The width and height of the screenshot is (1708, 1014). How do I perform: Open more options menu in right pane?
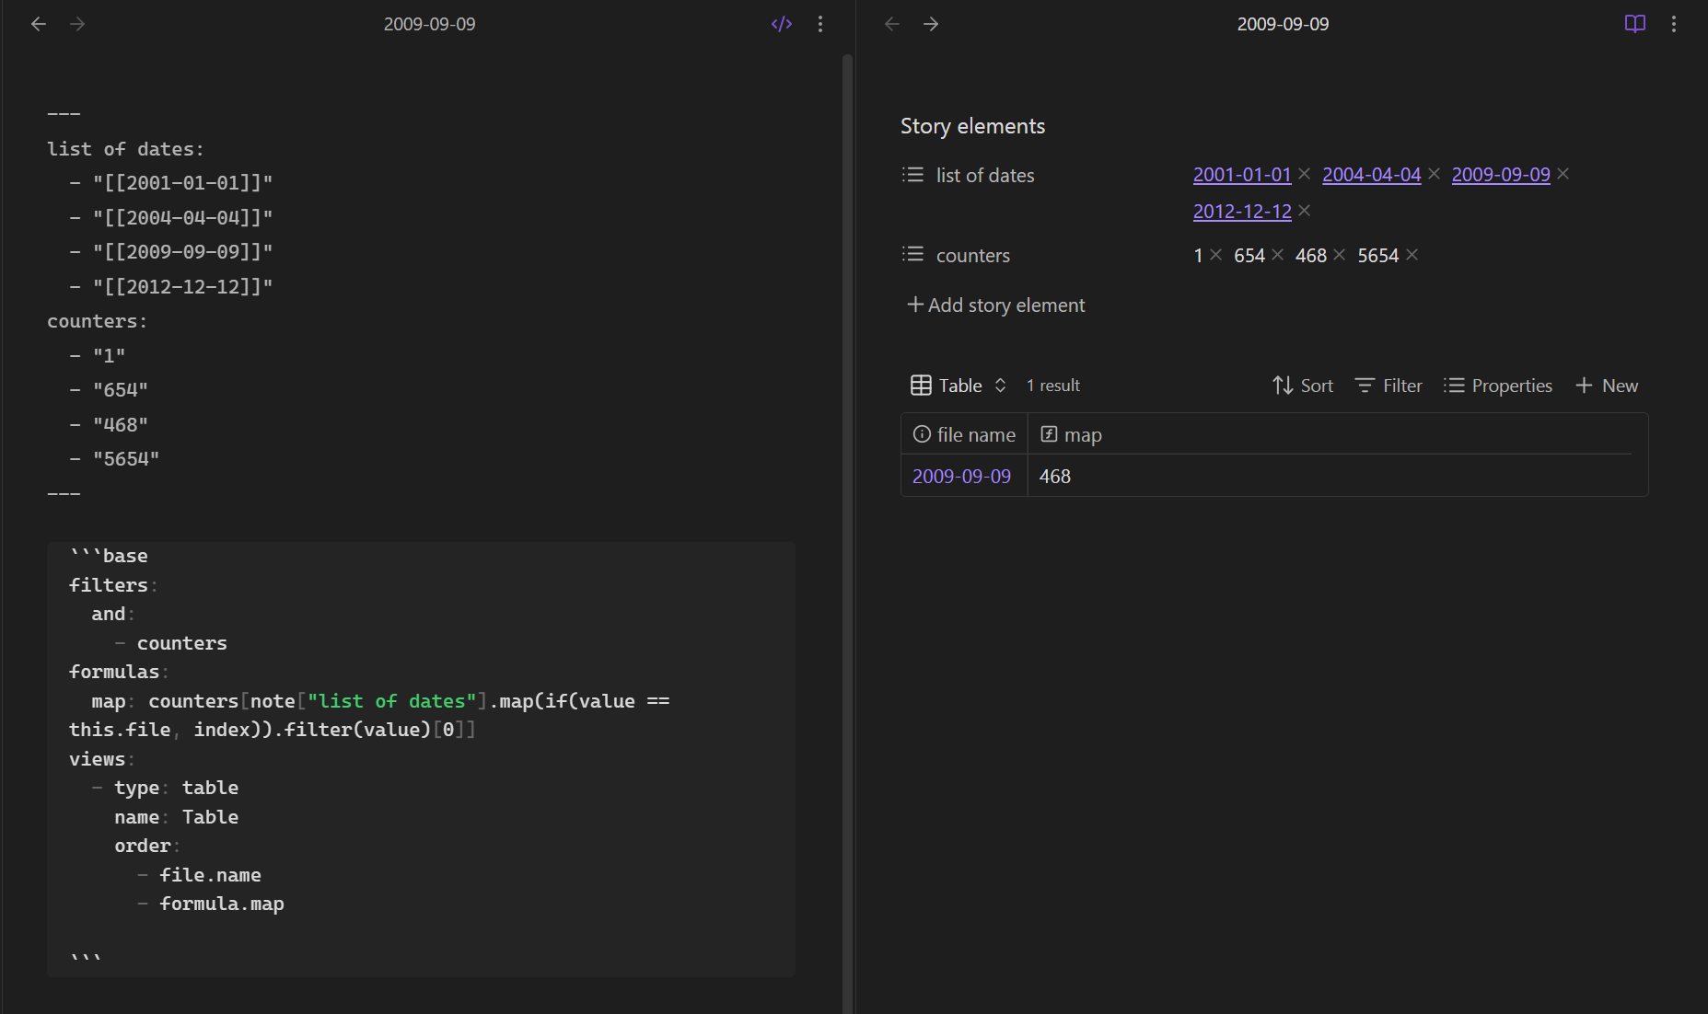point(1673,24)
